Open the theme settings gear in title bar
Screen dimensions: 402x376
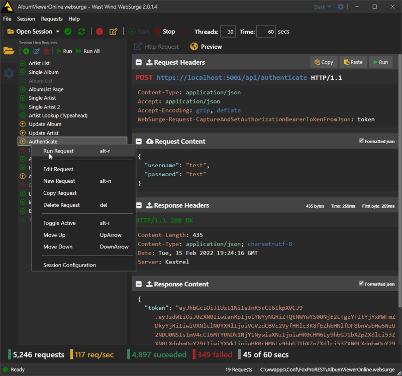pos(341,7)
